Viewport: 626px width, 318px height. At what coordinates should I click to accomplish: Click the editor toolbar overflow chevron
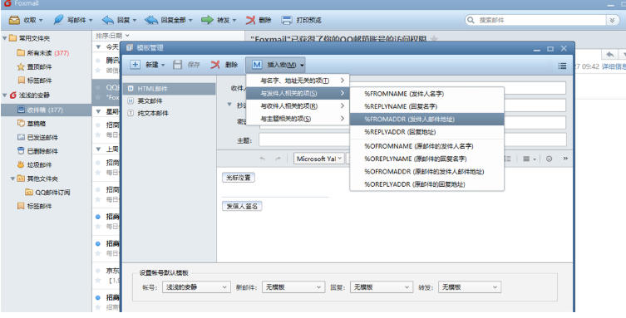click(565, 159)
